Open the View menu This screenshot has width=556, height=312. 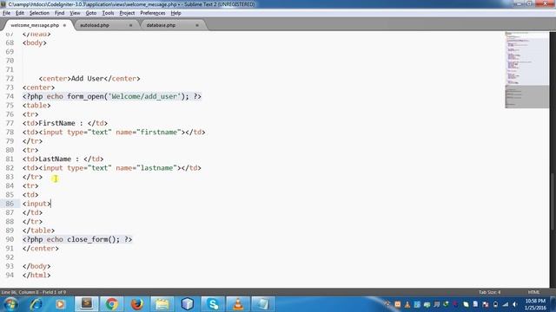click(75, 13)
